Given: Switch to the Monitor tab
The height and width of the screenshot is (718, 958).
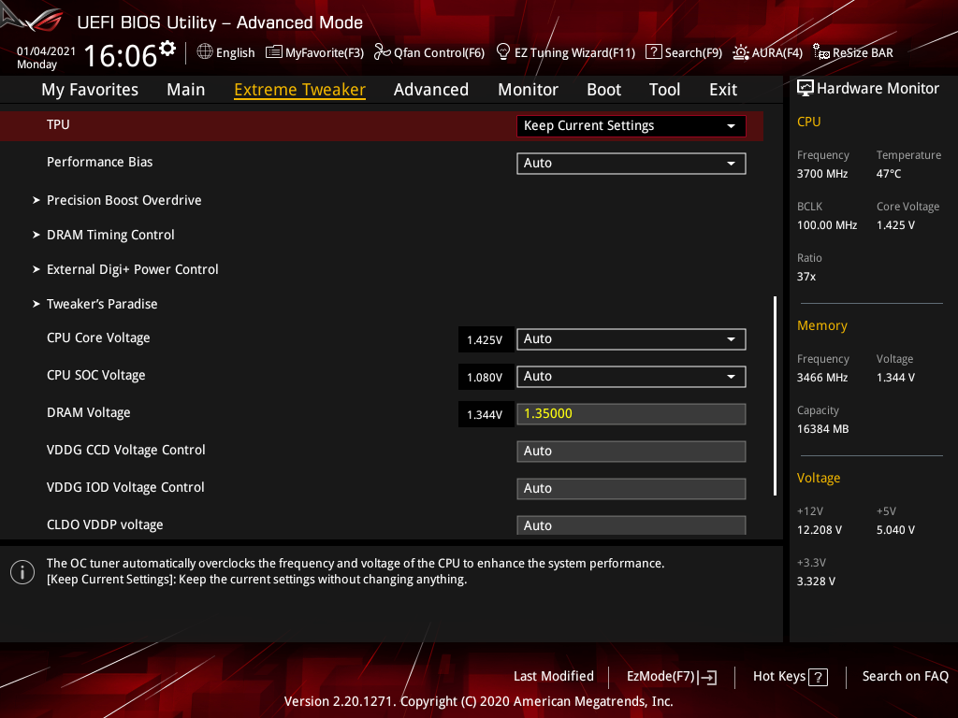Looking at the screenshot, I should click(x=528, y=90).
